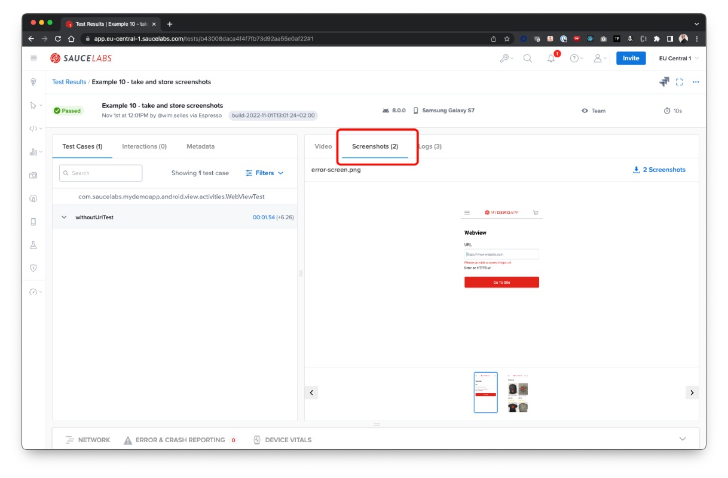Screen dimensions: 728x478
Task: Click the mobile device sidebar icon
Action: 33,222
